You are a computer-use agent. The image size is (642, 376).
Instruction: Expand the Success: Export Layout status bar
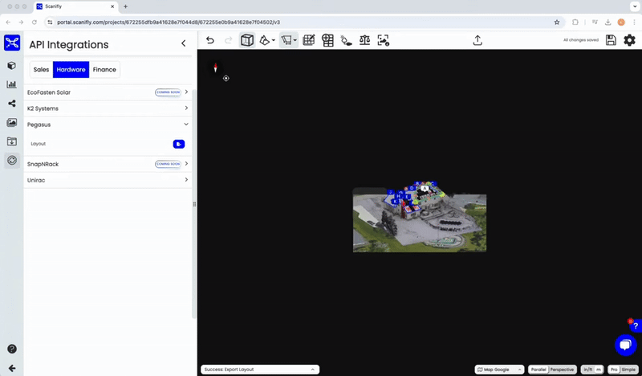click(x=260, y=370)
